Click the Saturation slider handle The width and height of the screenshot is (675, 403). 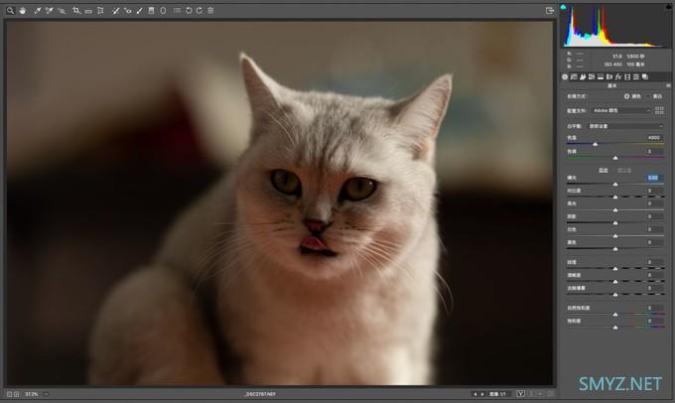[615, 328]
